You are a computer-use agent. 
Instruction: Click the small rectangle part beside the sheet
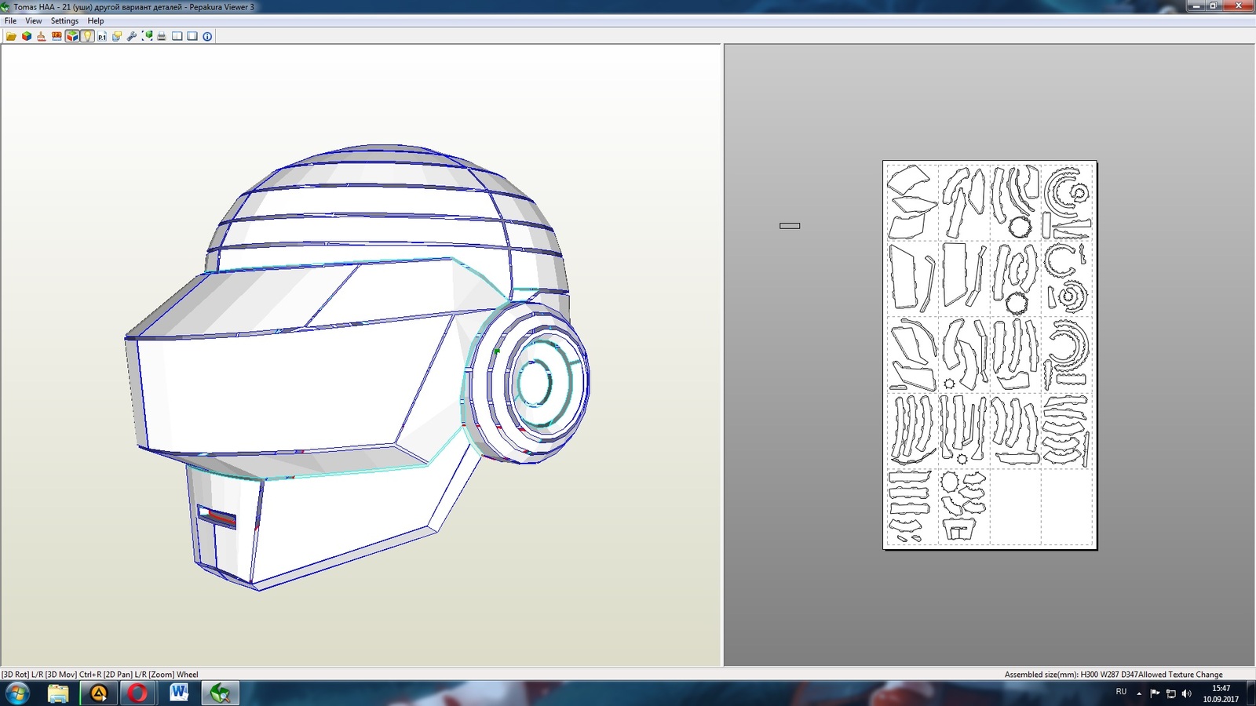tap(790, 226)
